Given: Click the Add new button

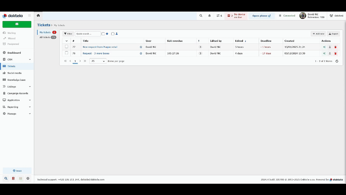Looking at the screenshot, I should click(318, 34).
